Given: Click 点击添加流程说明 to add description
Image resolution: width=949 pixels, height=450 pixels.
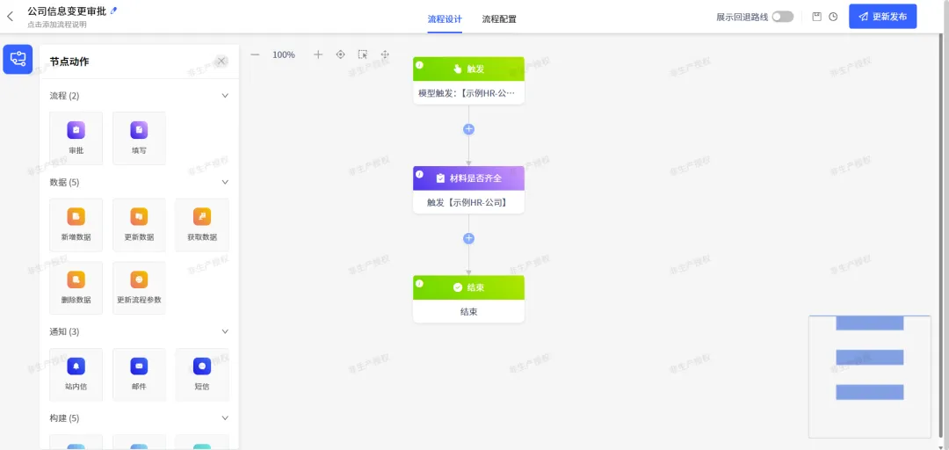Looking at the screenshot, I should click(57, 25).
